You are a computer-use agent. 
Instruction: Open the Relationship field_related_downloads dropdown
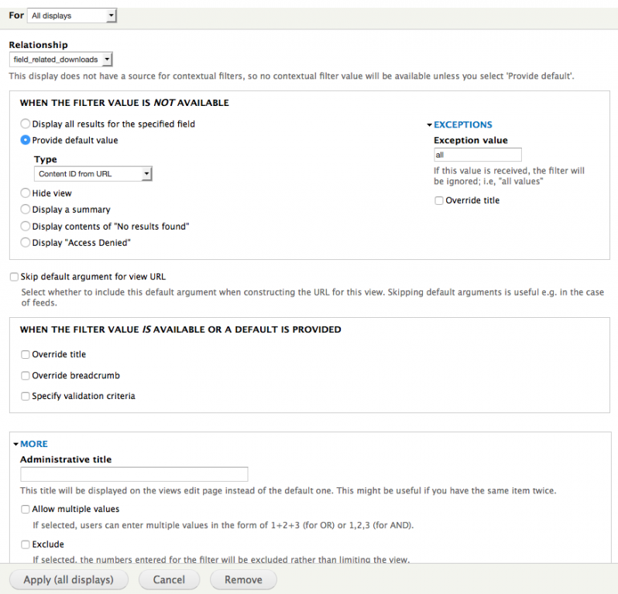[x=61, y=60]
